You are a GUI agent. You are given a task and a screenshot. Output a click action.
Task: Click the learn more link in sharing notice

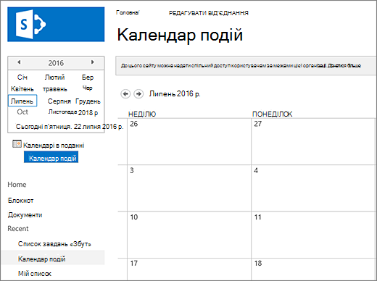pyautogui.click(x=344, y=65)
